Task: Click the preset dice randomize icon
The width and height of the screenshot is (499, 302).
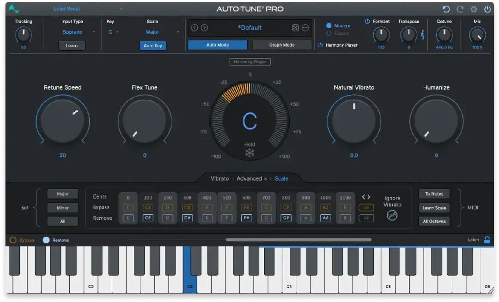Action: point(295,28)
